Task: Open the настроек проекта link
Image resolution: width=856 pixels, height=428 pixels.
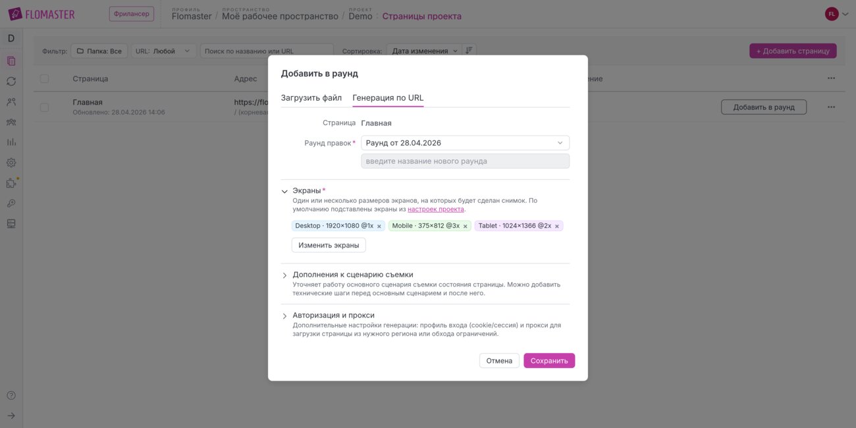Action: 435,209
